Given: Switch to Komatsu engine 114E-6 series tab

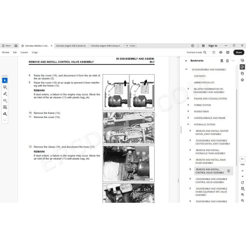Looking at the screenshot, I should click(x=71, y=46).
